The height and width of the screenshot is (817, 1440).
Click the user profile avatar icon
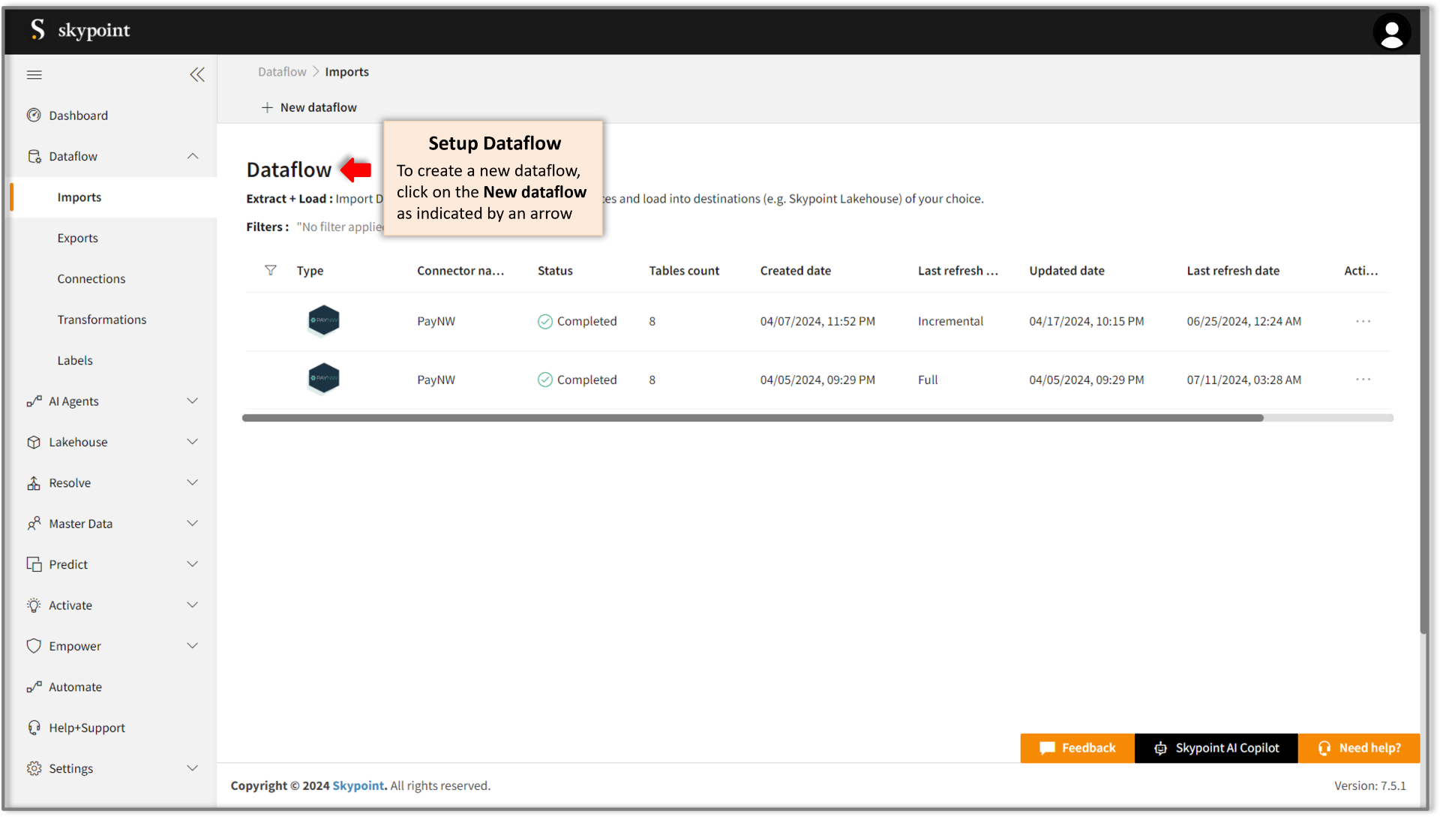click(x=1391, y=32)
